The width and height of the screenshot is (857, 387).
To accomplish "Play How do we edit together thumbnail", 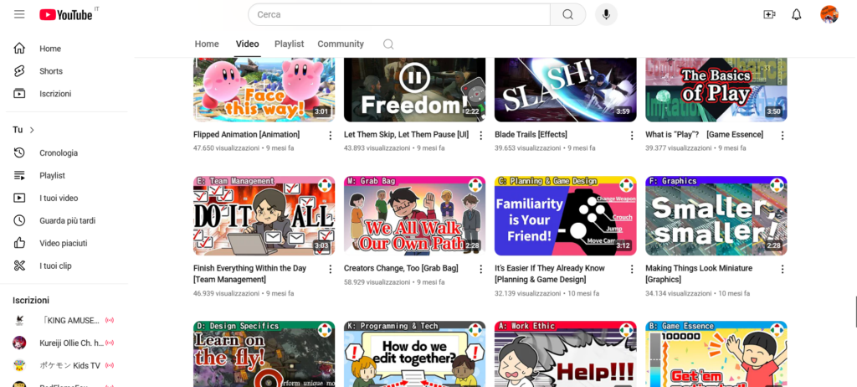I will (414, 353).
